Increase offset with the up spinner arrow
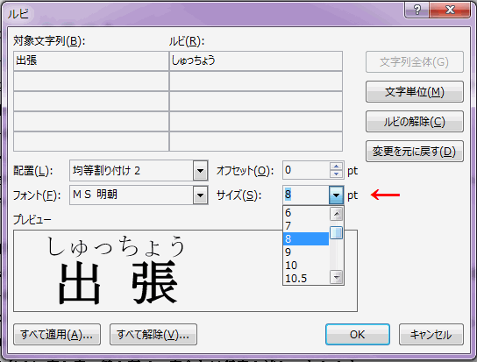477x362 pixels. 336,166
